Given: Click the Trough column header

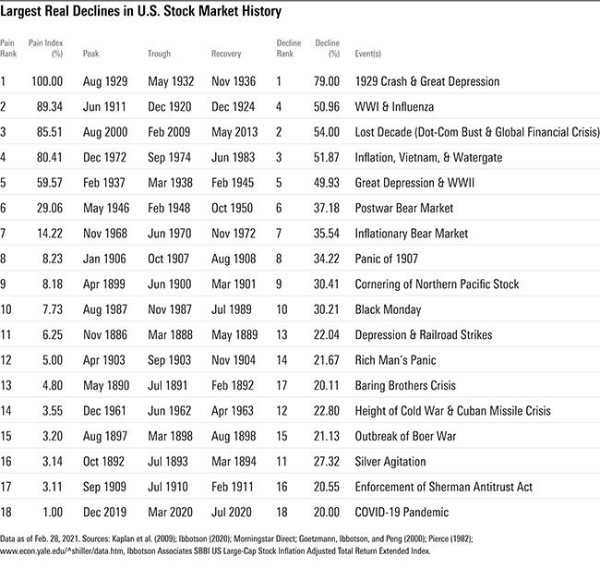Looking at the screenshot, I should tap(160, 54).
